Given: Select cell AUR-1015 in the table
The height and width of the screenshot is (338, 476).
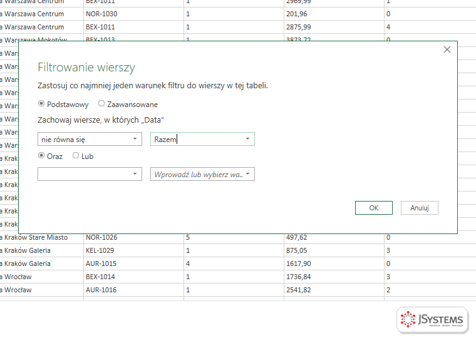Looking at the screenshot, I should click(133, 264).
